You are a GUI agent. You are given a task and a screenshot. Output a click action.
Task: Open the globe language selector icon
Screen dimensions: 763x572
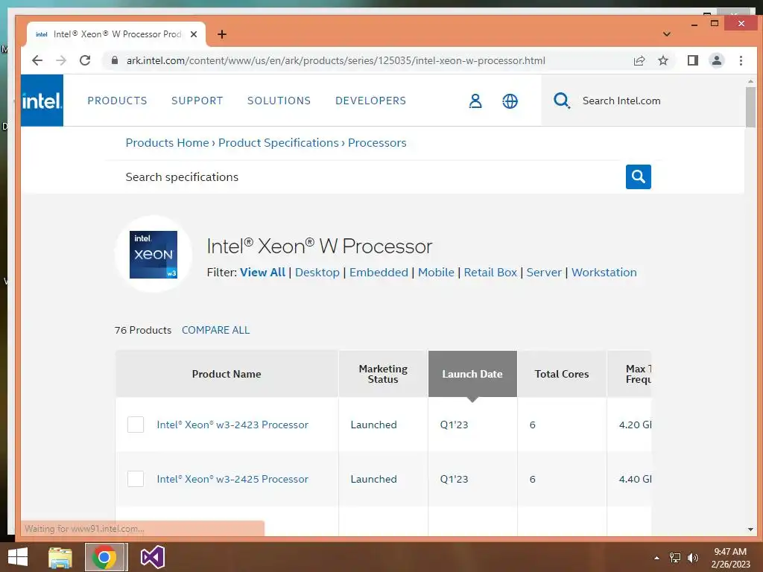click(x=510, y=101)
